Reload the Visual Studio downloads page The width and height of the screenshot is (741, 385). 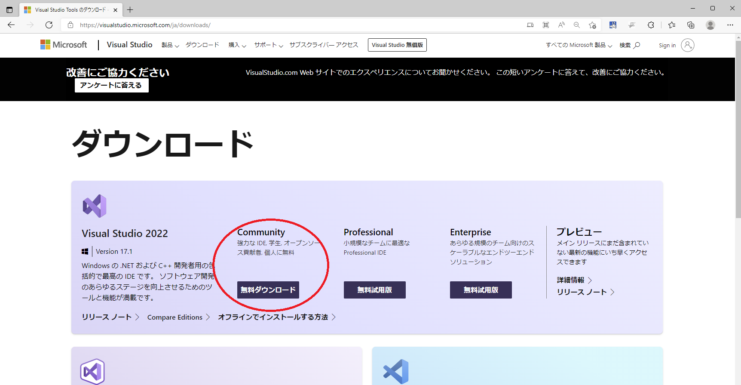pyautogui.click(x=49, y=25)
